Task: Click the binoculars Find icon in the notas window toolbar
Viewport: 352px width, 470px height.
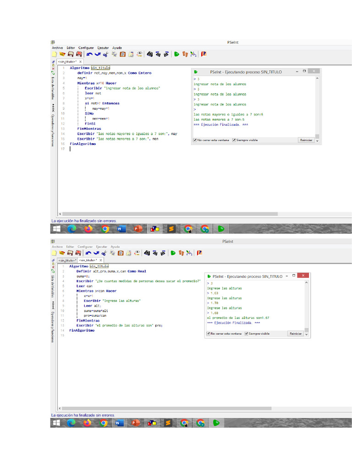Action: tap(149, 54)
